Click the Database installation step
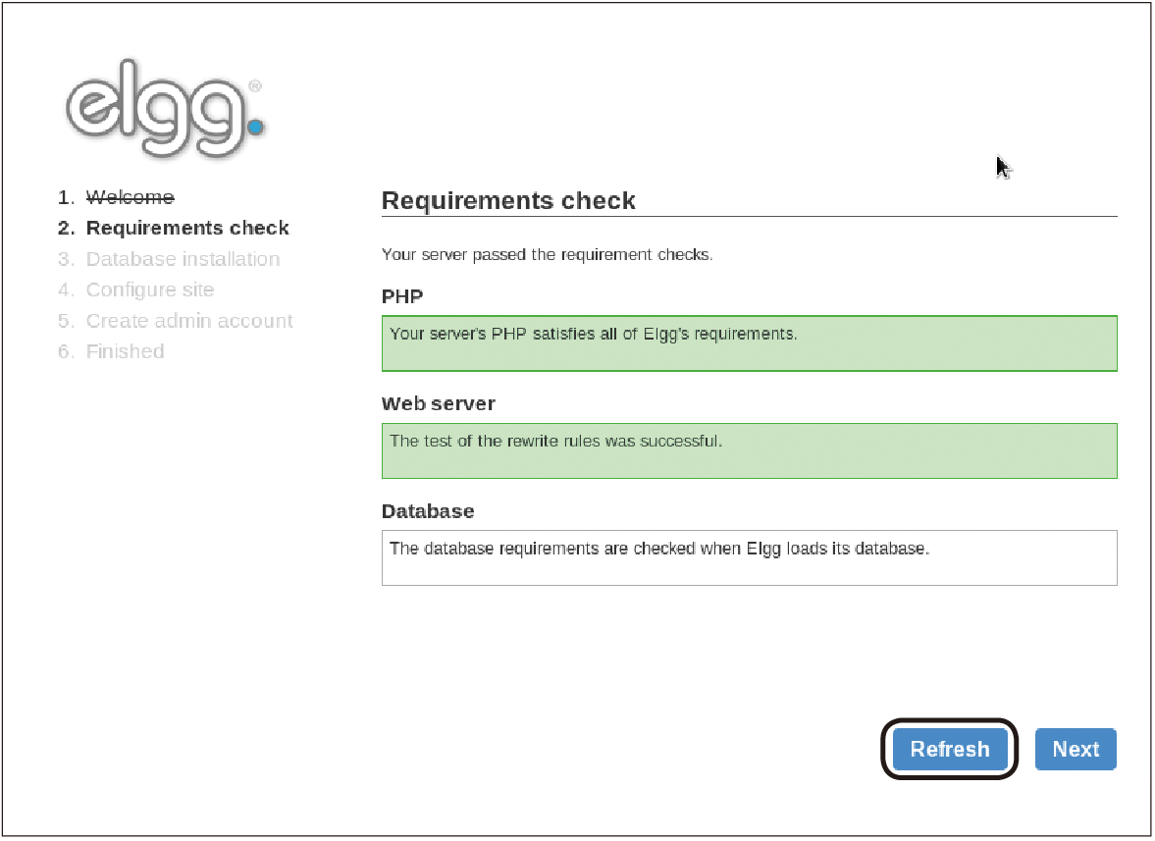Viewport: 1155px width, 841px height. [183, 259]
